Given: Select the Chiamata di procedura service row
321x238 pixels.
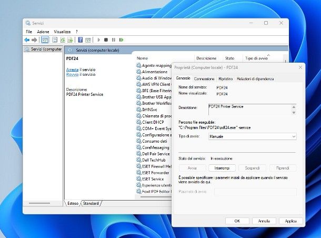Looking at the screenshot, I should pos(154,116).
